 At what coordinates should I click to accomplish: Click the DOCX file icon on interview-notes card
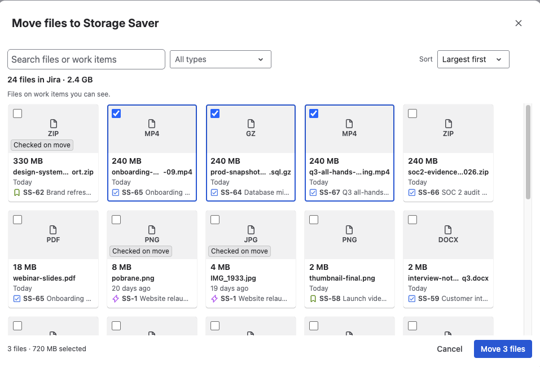tap(448, 230)
